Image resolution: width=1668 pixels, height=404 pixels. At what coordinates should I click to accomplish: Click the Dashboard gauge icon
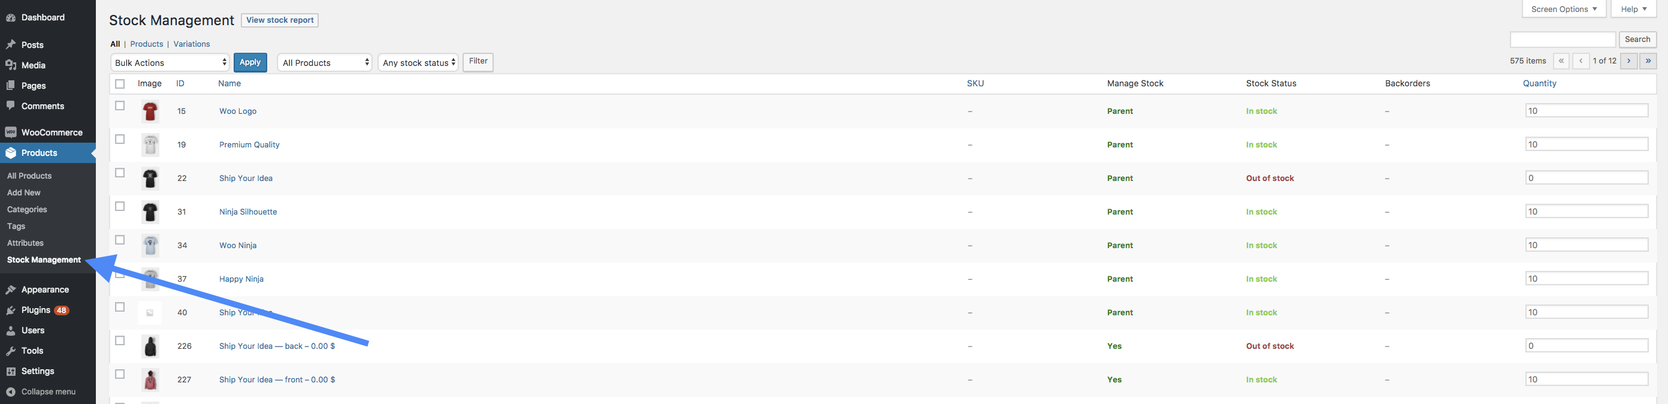pyautogui.click(x=11, y=17)
